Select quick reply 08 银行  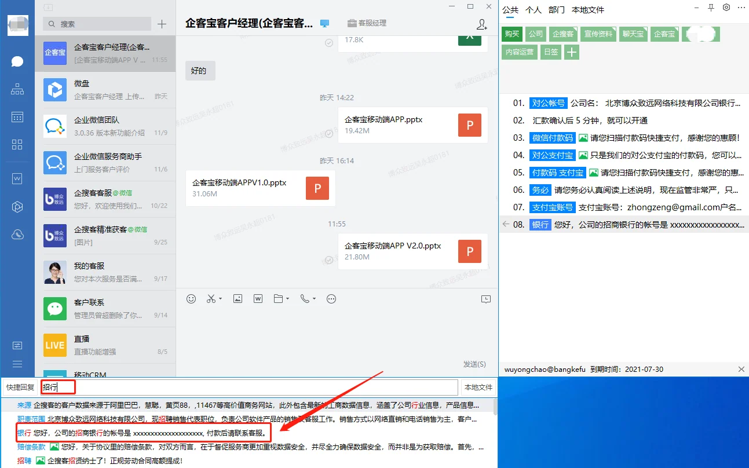point(624,225)
